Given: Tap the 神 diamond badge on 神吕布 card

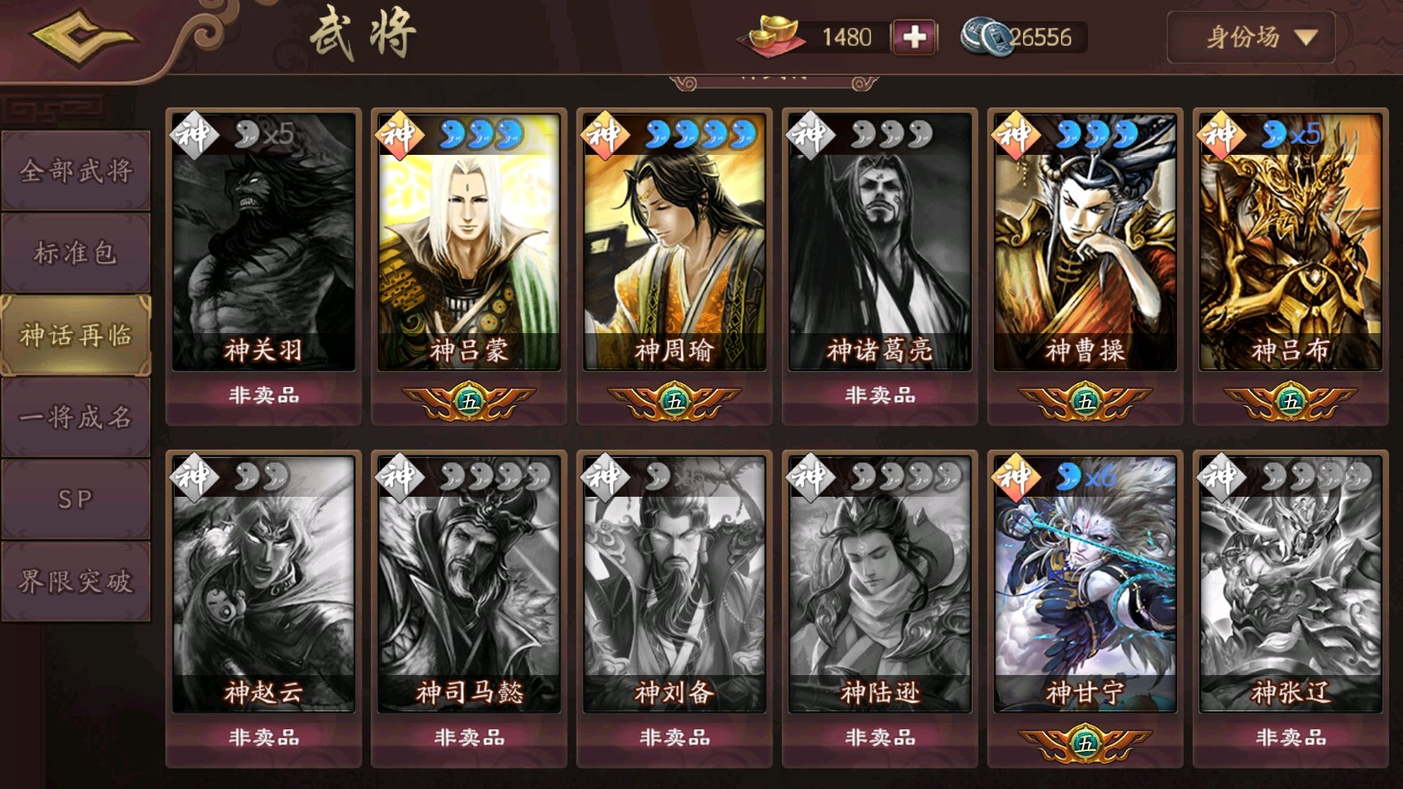Looking at the screenshot, I should [1221, 134].
